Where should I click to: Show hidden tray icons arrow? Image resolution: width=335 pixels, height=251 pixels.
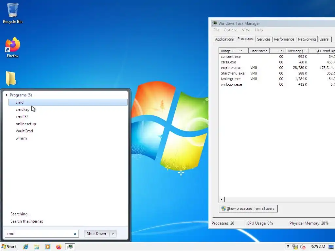pos(288,246)
